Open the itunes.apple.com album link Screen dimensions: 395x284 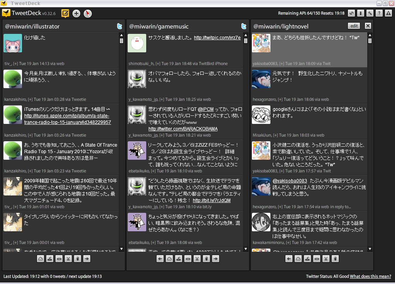[x=68, y=119]
